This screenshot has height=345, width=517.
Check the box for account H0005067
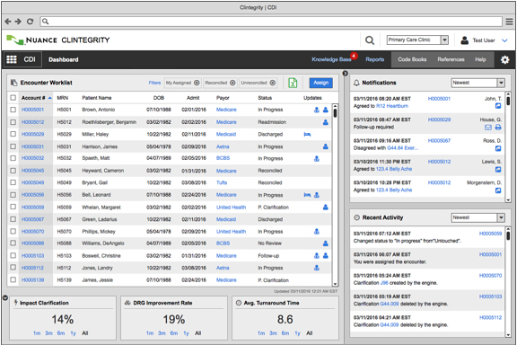click(13, 219)
